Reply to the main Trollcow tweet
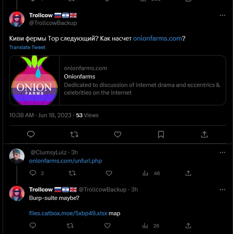Screen dimensions: 233x234 tap(31, 134)
